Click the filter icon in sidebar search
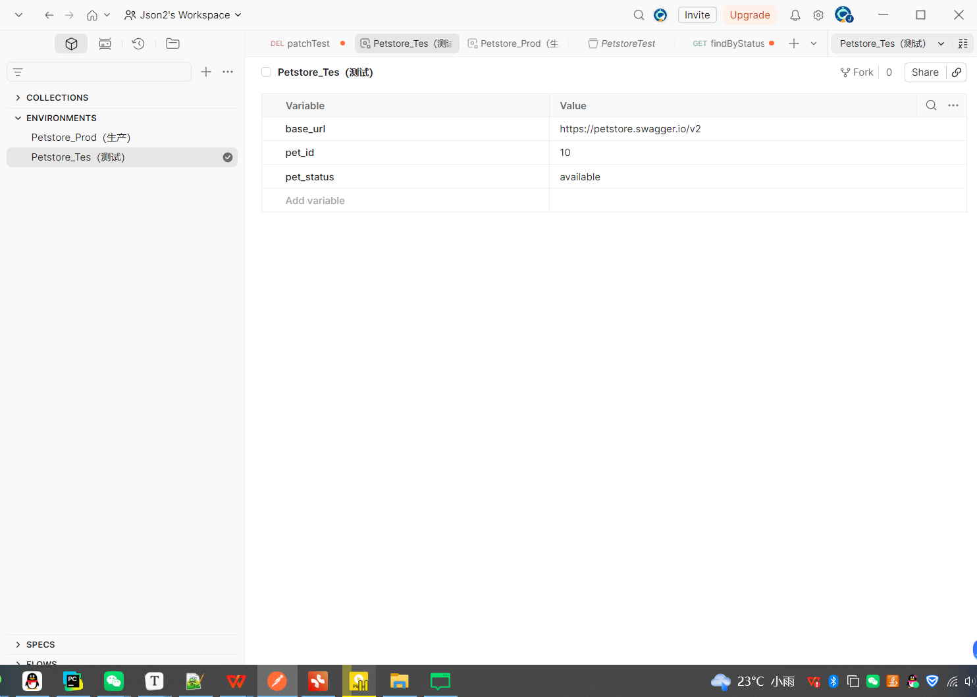The height and width of the screenshot is (697, 977). [x=18, y=72]
